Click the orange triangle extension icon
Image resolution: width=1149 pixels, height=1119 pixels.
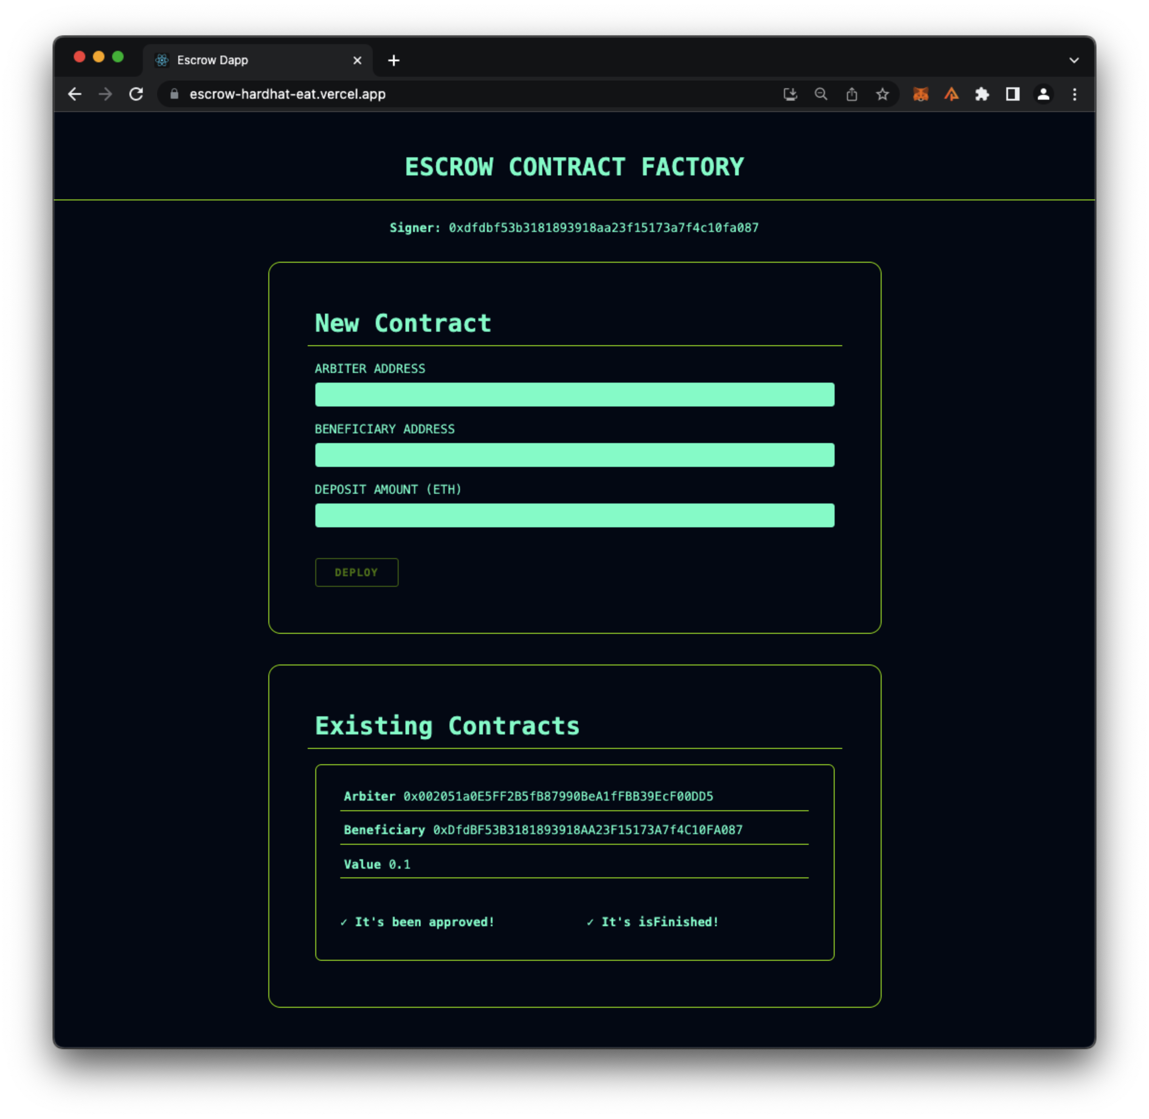click(951, 94)
